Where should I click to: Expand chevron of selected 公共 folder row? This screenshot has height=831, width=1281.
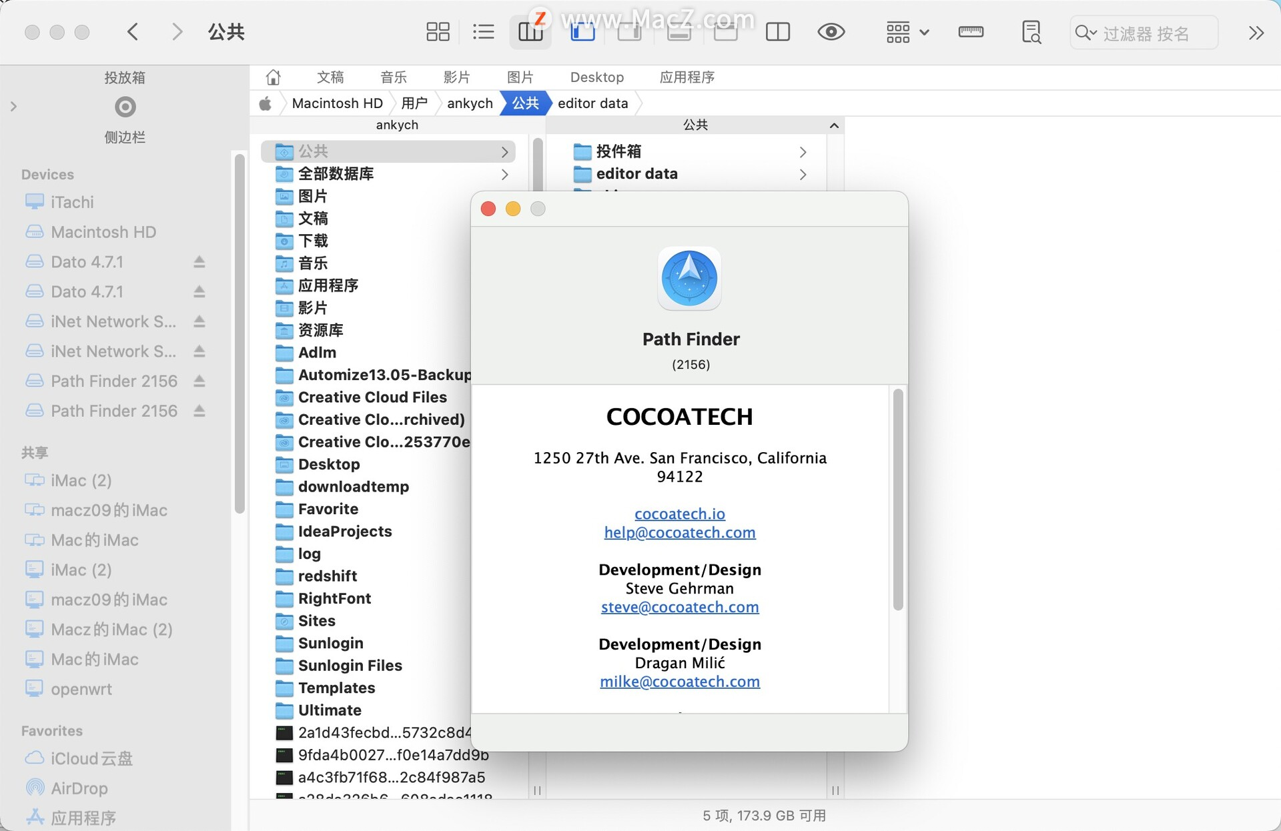[x=505, y=152]
